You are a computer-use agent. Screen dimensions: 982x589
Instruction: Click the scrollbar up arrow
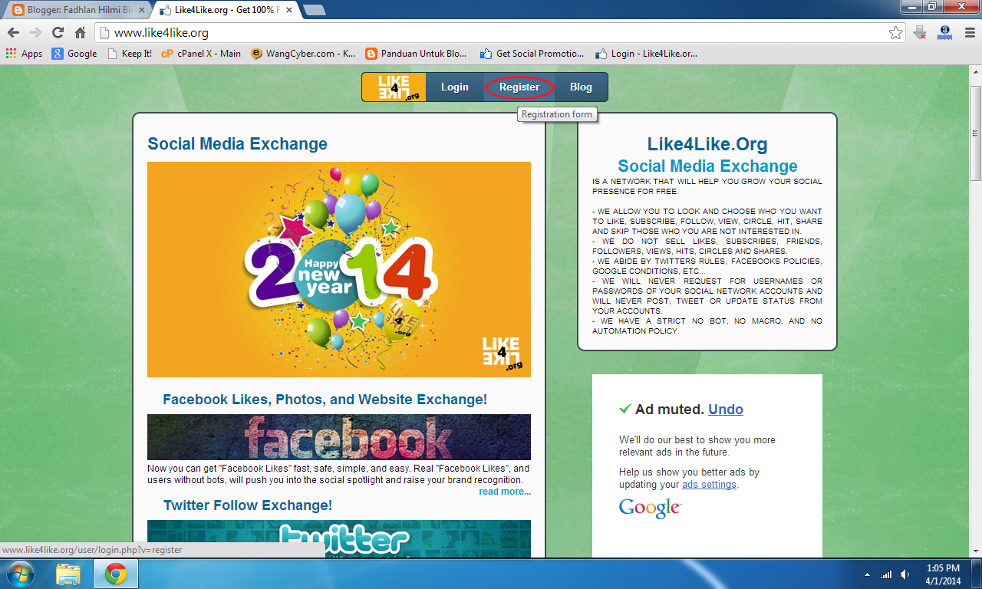(x=975, y=71)
